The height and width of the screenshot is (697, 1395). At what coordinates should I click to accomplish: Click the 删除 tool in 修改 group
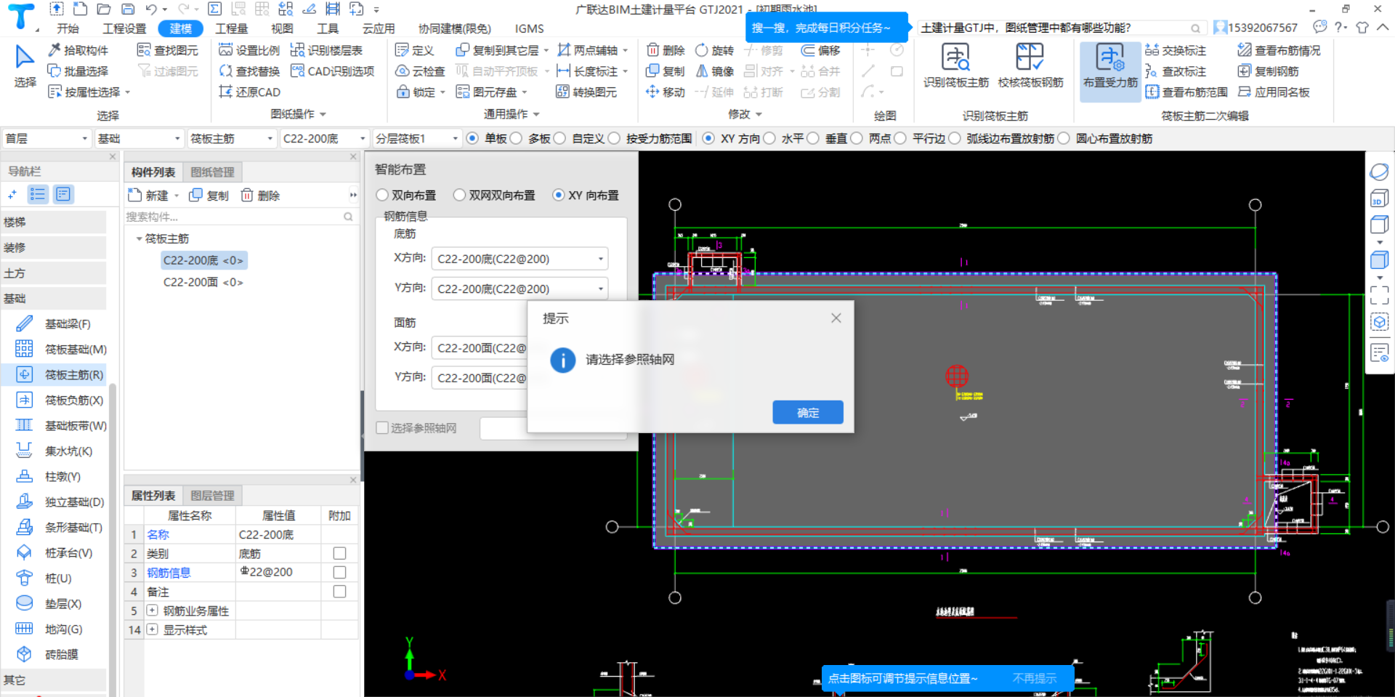(x=666, y=50)
